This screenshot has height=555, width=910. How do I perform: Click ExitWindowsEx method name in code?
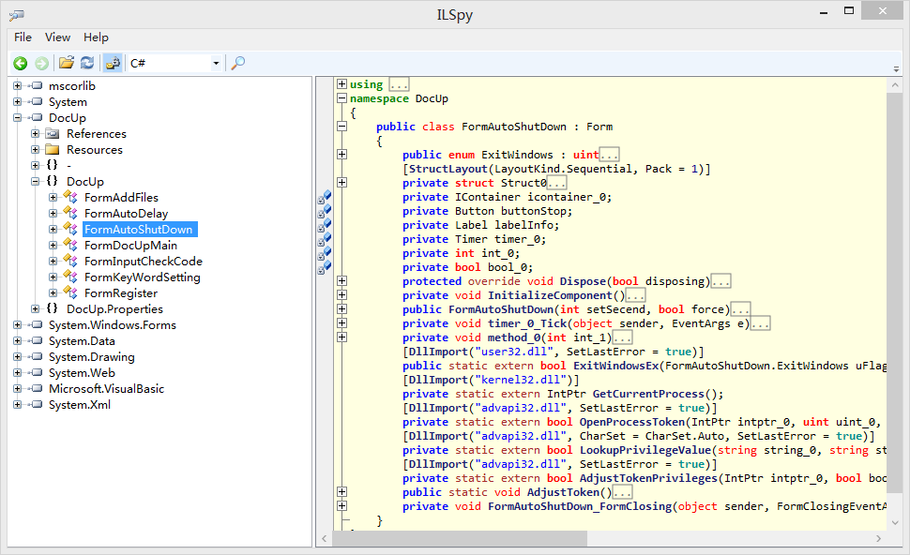(x=615, y=366)
